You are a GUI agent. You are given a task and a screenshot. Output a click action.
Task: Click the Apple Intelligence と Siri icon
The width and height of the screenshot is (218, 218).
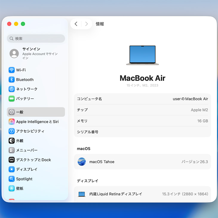[12, 122]
